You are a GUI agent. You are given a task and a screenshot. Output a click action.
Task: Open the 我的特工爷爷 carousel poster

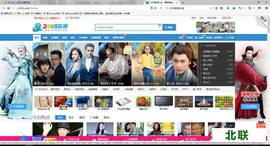click(115, 64)
